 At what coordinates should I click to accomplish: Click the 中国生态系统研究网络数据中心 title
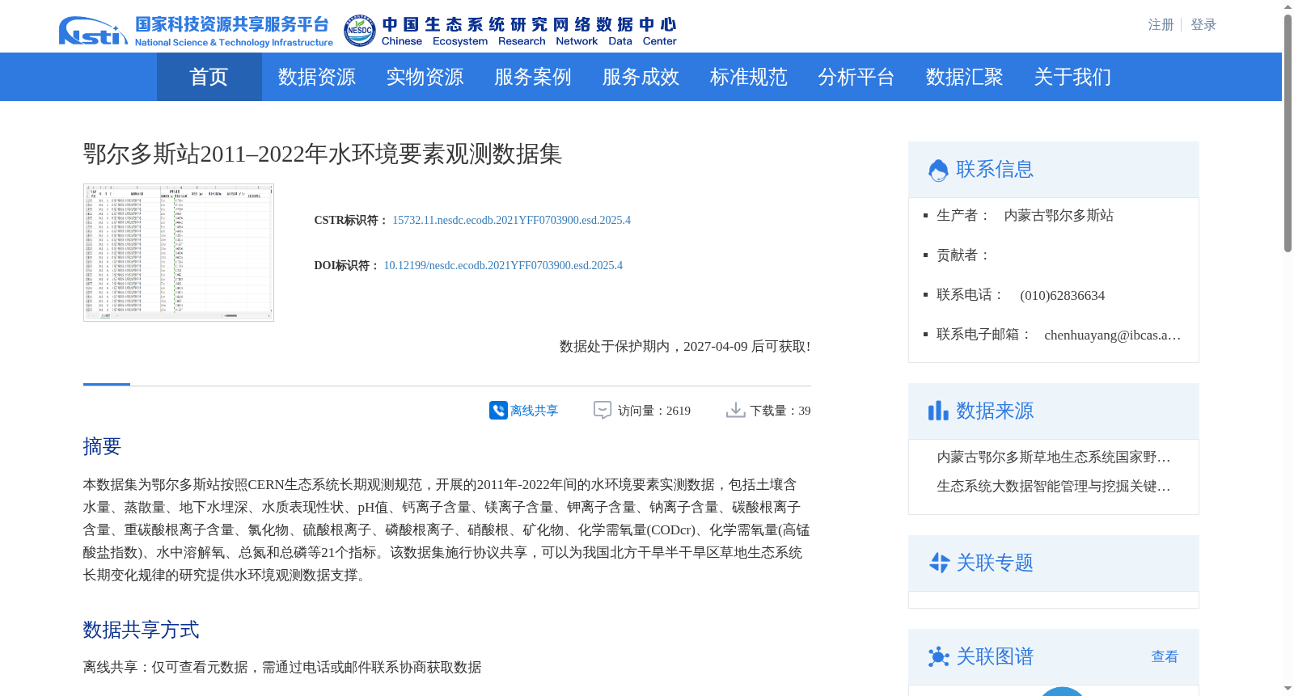(529, 24)
